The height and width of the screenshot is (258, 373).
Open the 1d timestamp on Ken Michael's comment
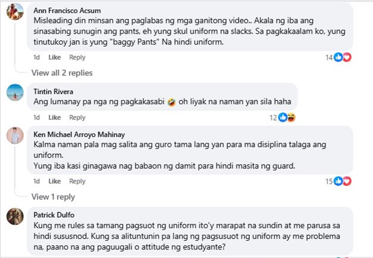(x=36, y=181)
